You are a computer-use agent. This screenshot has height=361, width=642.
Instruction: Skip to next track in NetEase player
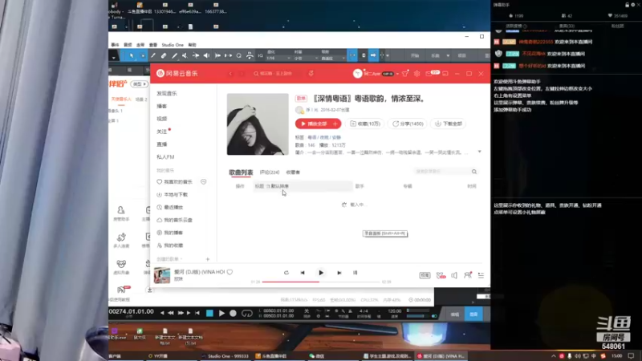pyautogui.click(x=339, y=273)
